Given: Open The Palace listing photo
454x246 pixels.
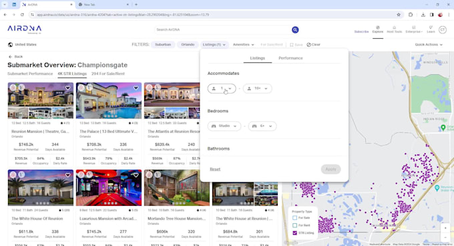Looking at the screenshot, I should 109,100.
